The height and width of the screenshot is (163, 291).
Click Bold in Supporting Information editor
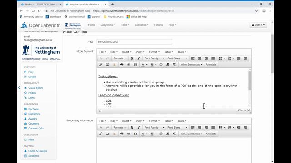[132, 128]
